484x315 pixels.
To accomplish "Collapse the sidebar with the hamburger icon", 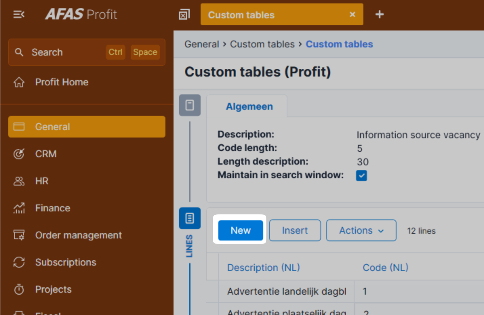I will coord(19,15).
